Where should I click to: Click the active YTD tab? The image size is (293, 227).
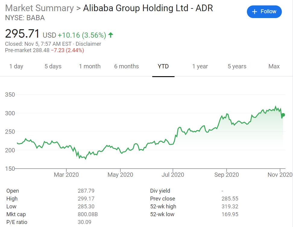point(163,66)
